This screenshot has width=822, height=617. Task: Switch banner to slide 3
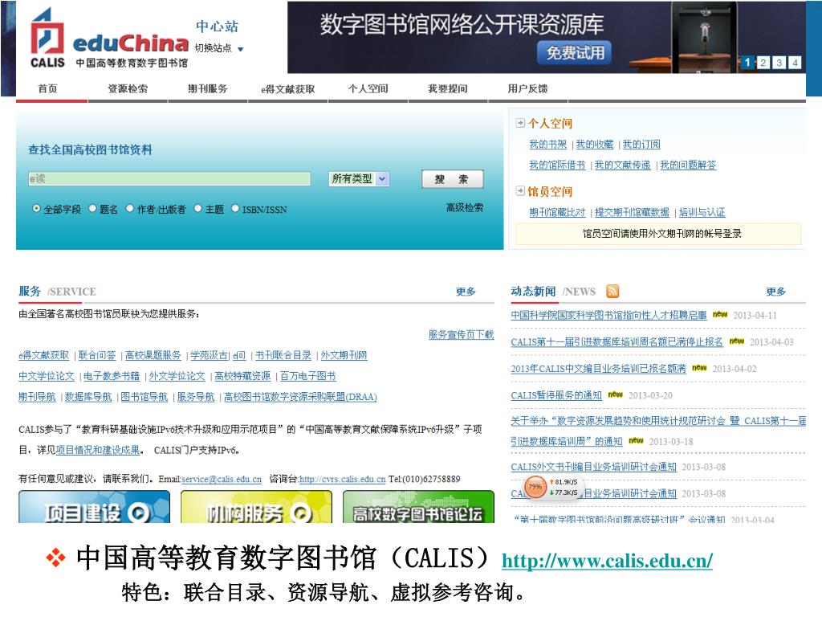pyautogui.click(x=779, y=63)
